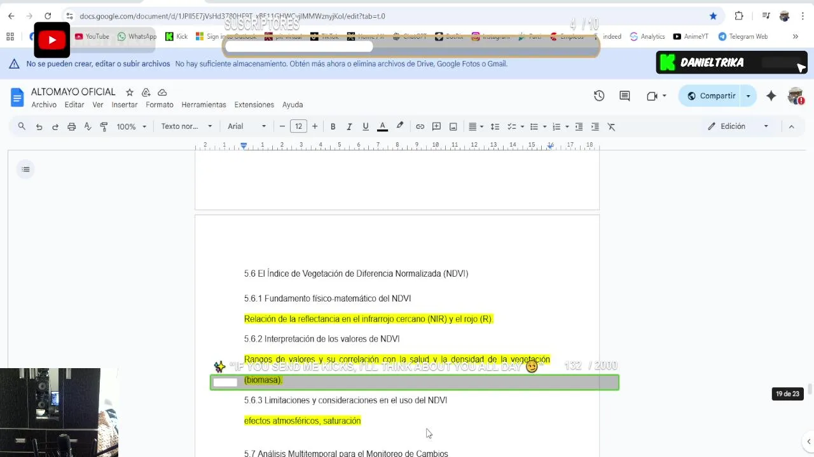814x457 pixels.
Task: Open Google Docs home via blue icon
Action: 17,97
